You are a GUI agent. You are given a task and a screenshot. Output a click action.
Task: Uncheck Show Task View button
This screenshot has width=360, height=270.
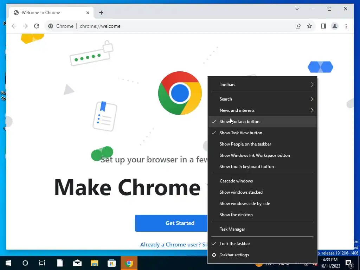coord(262,133)
